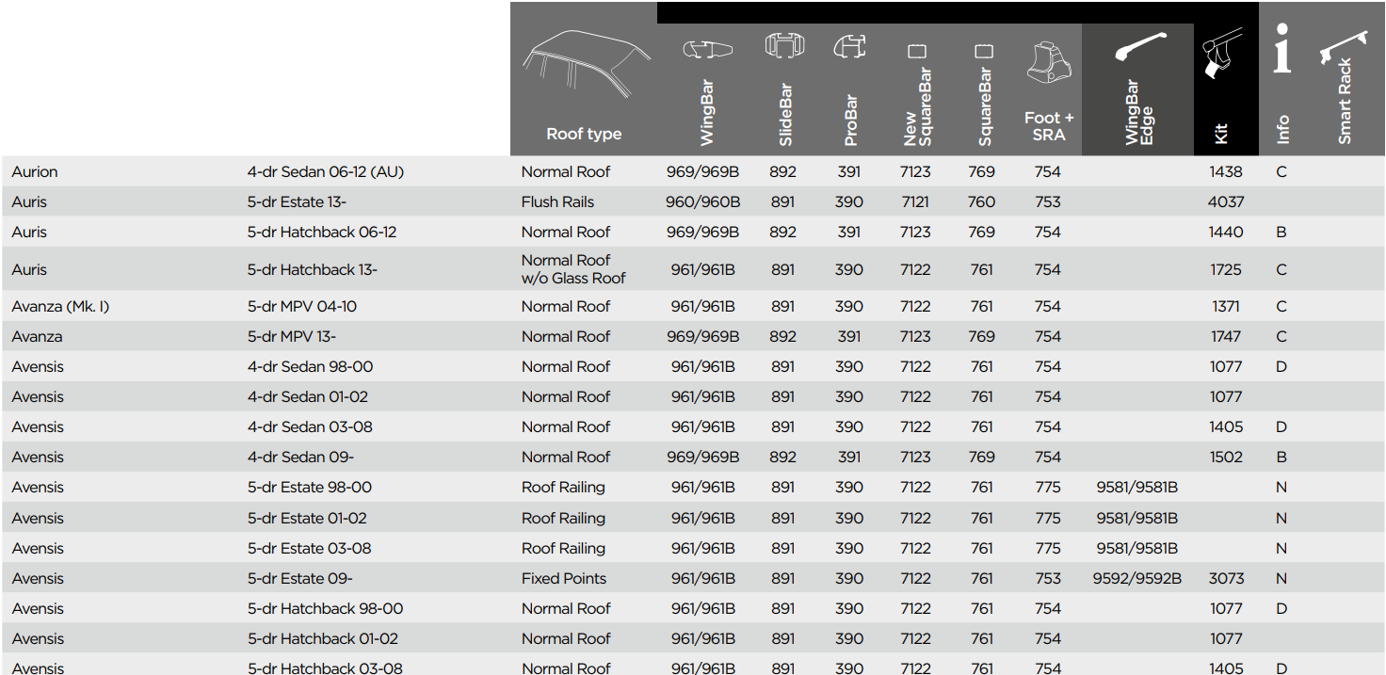Screen dimensions: 1386x675
Task: Click WingBar Edge value 9592/9592B
Action: tap(1136, 578)
